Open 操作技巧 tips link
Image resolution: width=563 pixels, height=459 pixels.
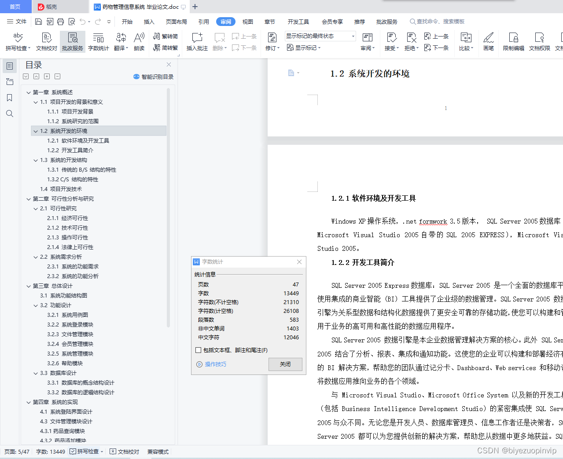[x=211, y=364]
